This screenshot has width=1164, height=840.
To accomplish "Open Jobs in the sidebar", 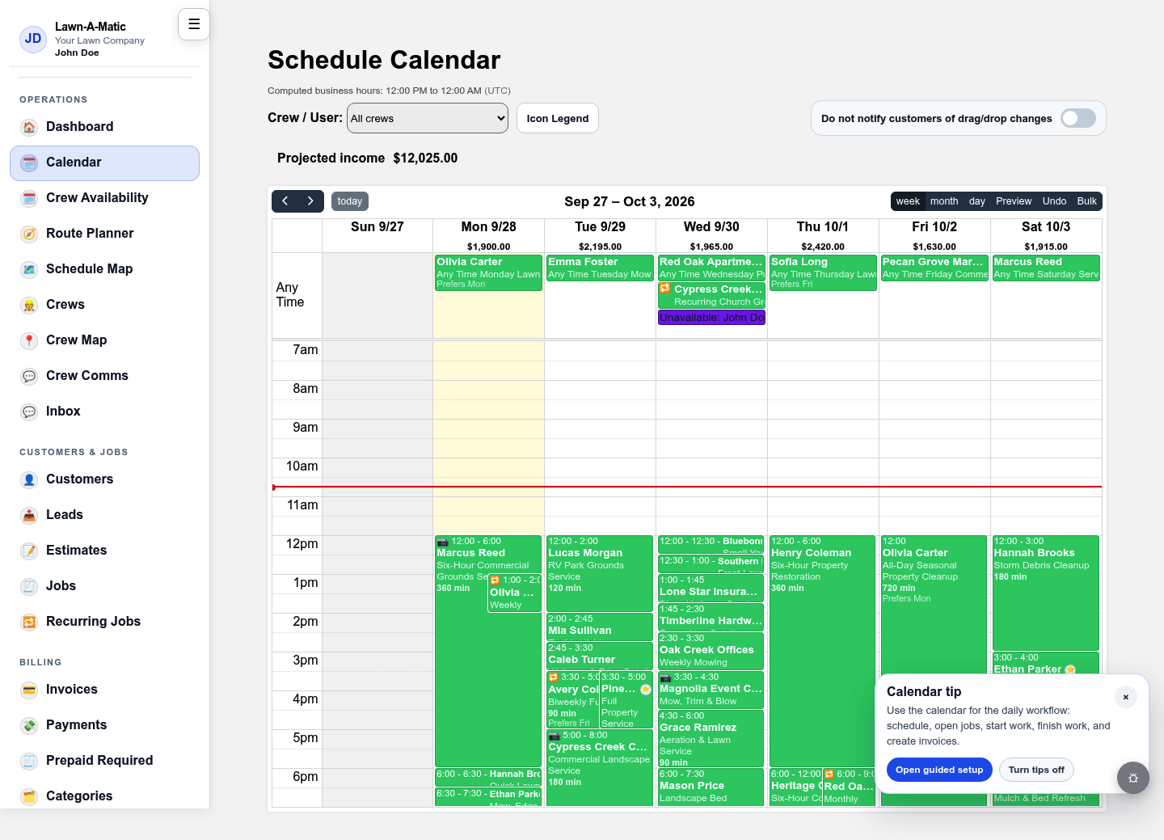I will coord(104,586).
